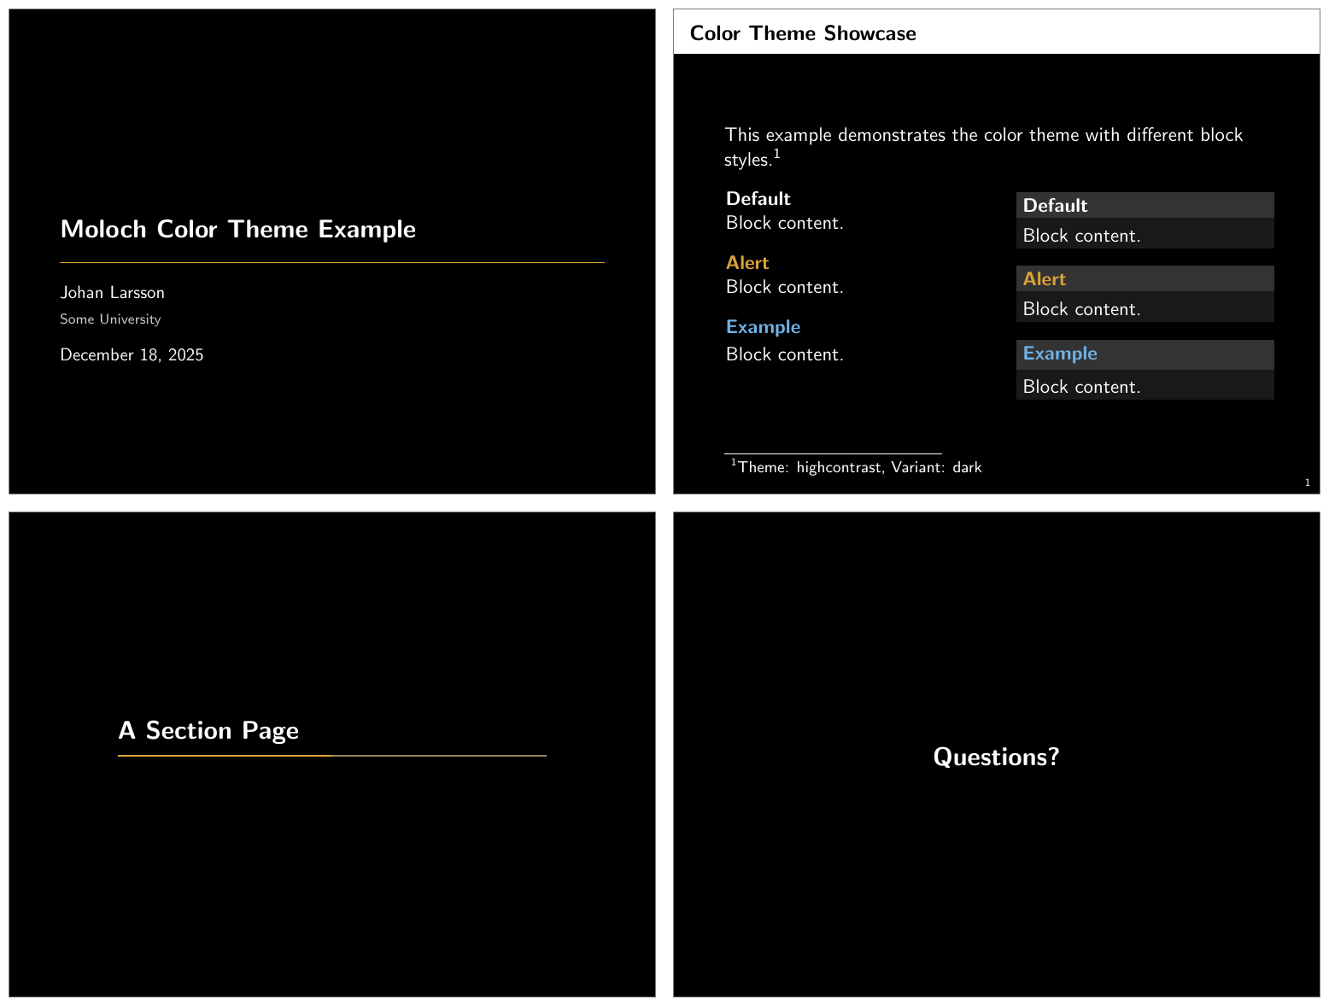Click the "Moloch Color Theme Example" title
This screenshot has height=1006, width=1329.
[237, 230]
